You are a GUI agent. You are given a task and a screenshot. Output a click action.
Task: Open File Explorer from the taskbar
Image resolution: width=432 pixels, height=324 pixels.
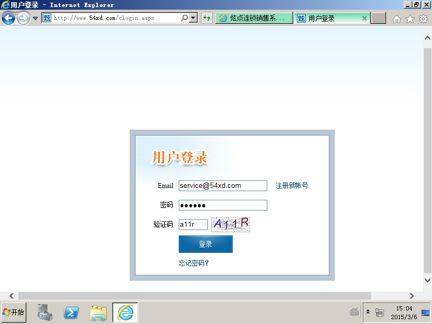(98, 312)
